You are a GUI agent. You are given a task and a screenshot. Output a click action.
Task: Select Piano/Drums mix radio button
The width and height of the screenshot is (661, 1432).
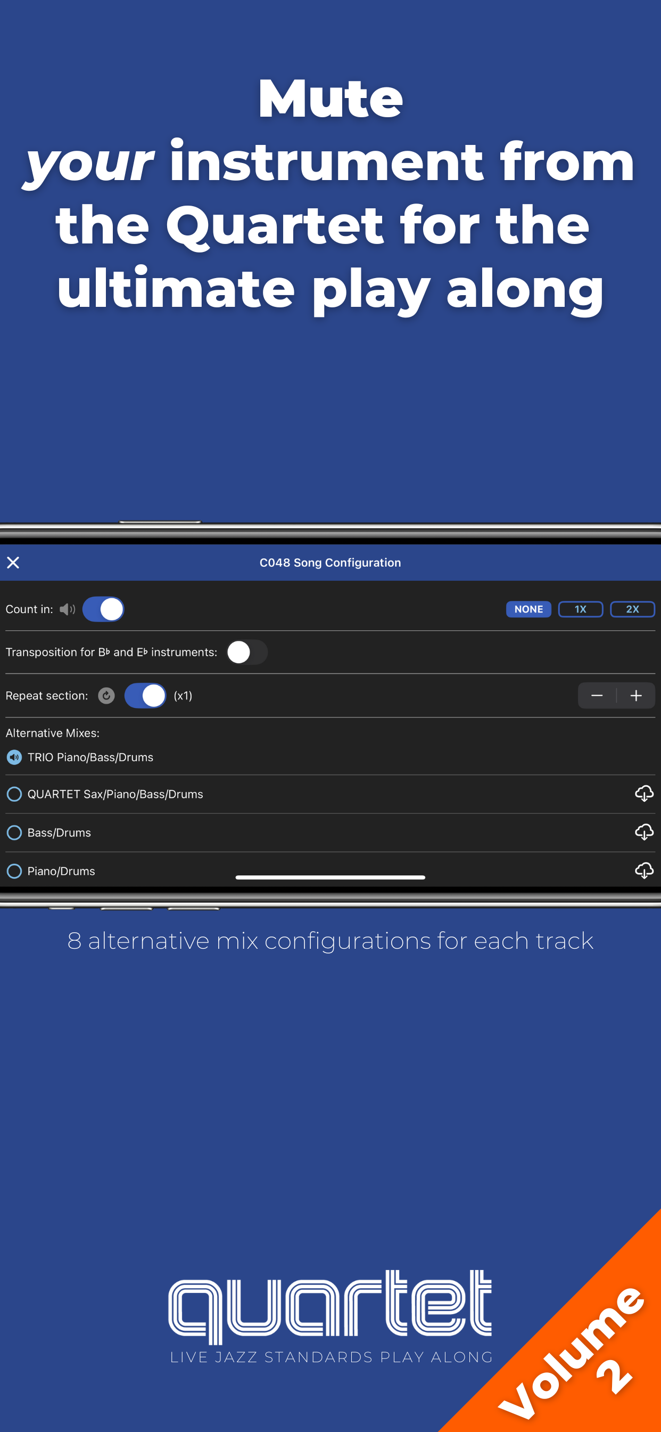(14, 870)
